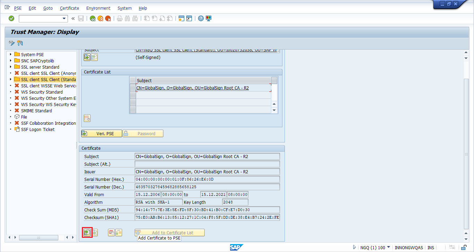
Task: Select the WS Security Standard tree node
Action: pos(42,92)
